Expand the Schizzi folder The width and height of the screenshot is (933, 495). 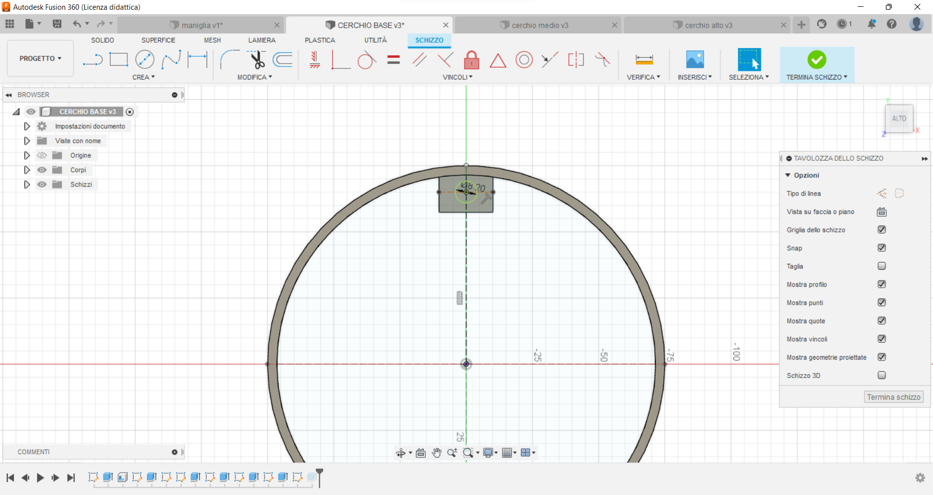pos(27,184)
